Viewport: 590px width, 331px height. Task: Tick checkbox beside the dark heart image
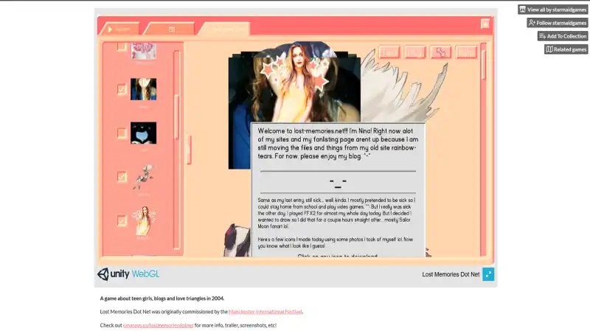point(121,133)
